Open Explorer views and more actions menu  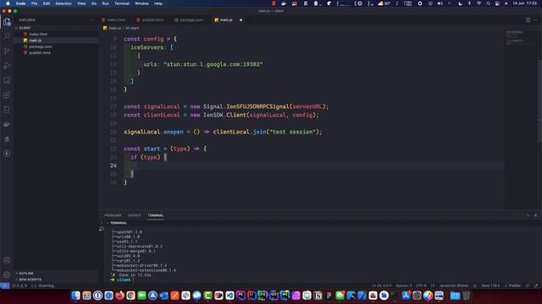coord(91,20)
